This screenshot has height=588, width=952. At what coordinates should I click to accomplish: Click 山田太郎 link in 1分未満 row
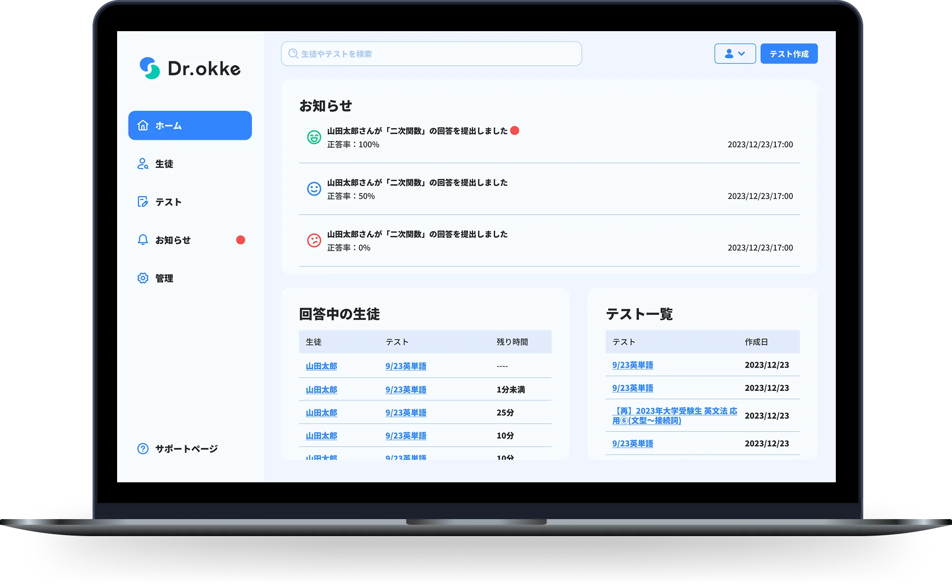tap(321, 390)
